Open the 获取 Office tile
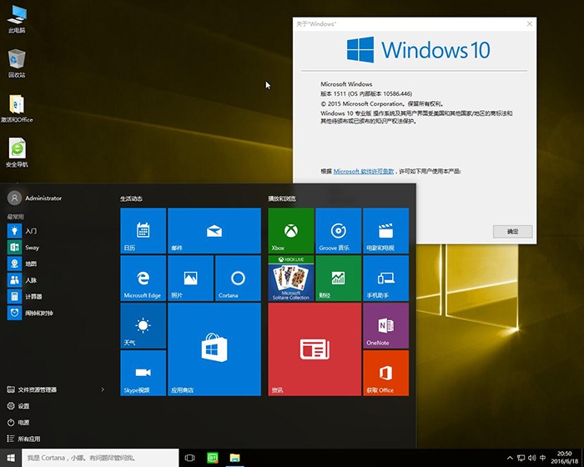 pyautogui.click(x=385, y=373)
